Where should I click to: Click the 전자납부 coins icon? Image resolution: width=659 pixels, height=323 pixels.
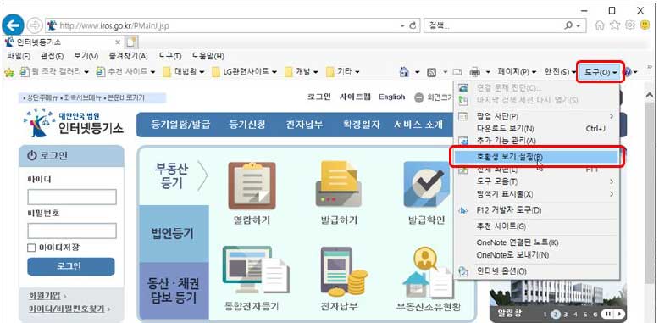pos(343,271)
